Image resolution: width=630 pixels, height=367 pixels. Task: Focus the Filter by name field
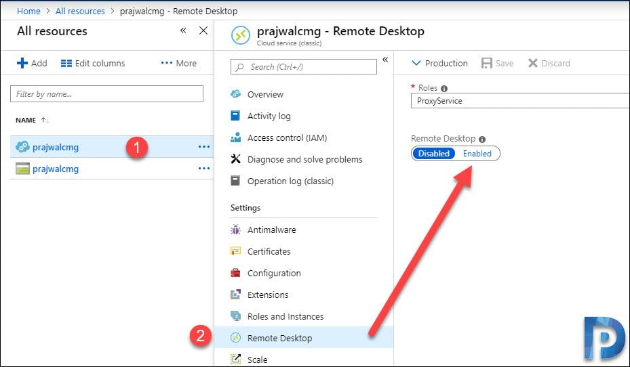[106, 94]
